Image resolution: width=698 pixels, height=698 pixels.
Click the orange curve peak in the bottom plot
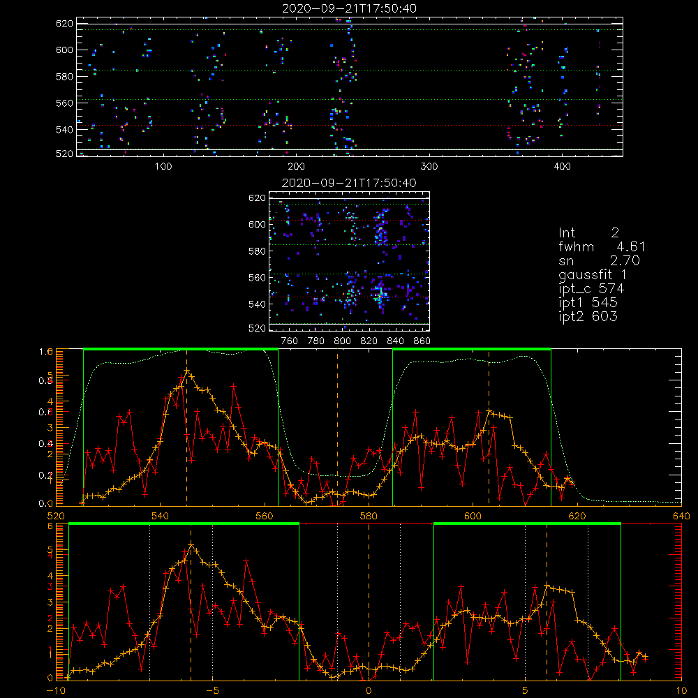[191, 545]
